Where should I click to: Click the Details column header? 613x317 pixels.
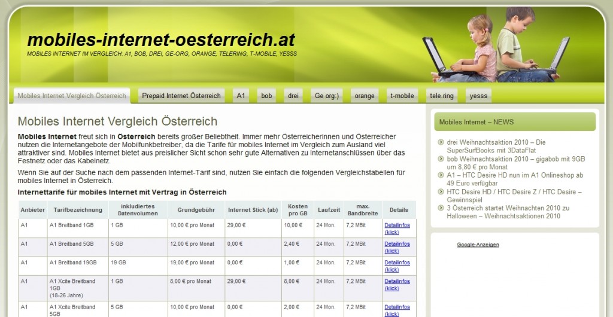(x=399, y=210)
